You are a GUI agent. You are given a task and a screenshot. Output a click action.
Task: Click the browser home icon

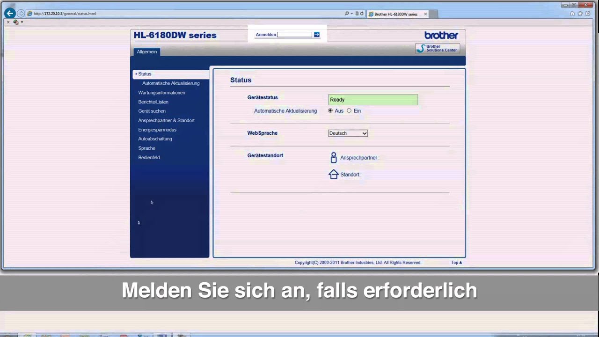(x=572, y=14)
